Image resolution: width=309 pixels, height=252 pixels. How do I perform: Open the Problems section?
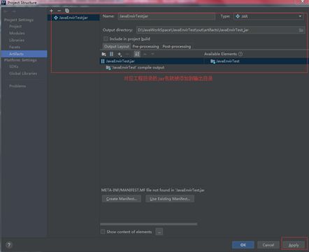(x=17, y=86)
